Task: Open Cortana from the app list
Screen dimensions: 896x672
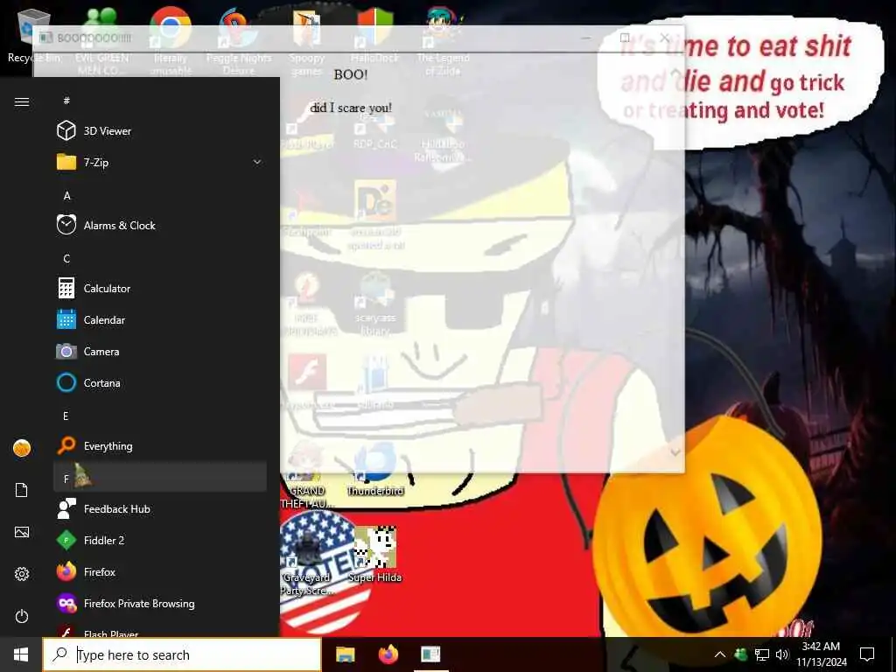Action: coord(160,383)
